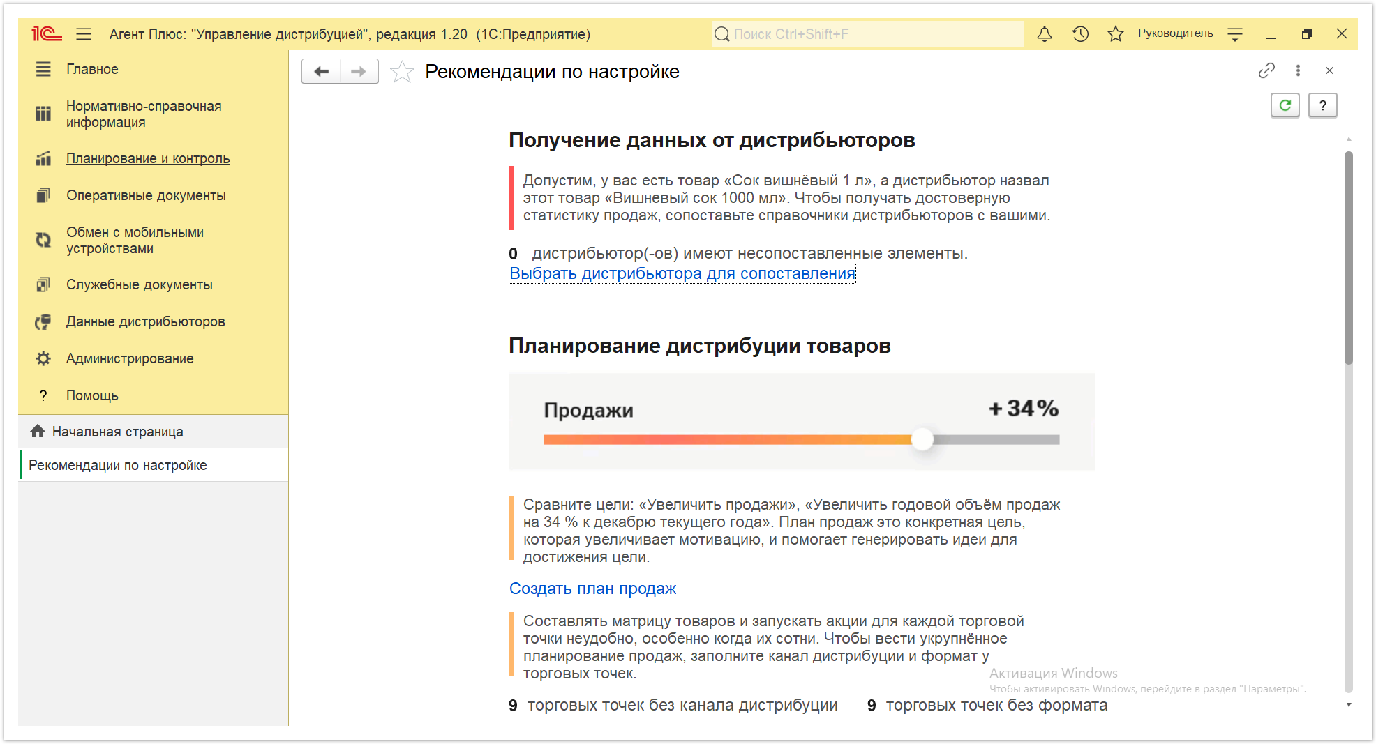
Task: Click heading Планирование дистрибуции товаров
Action: coord(700,346)
